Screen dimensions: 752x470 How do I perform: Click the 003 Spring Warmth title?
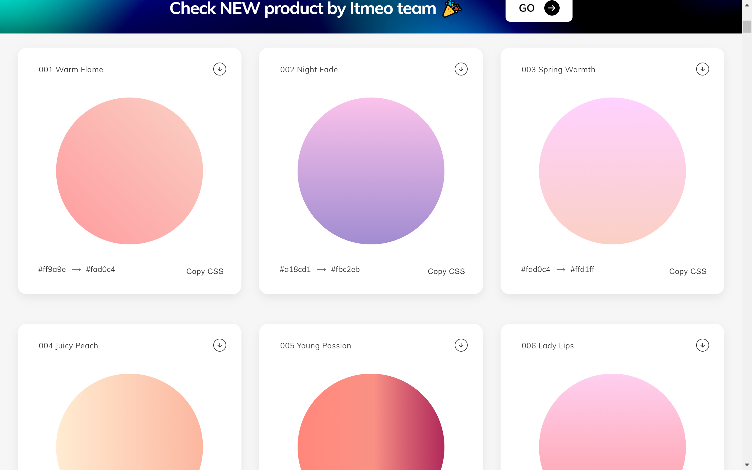tap(558, 70)
